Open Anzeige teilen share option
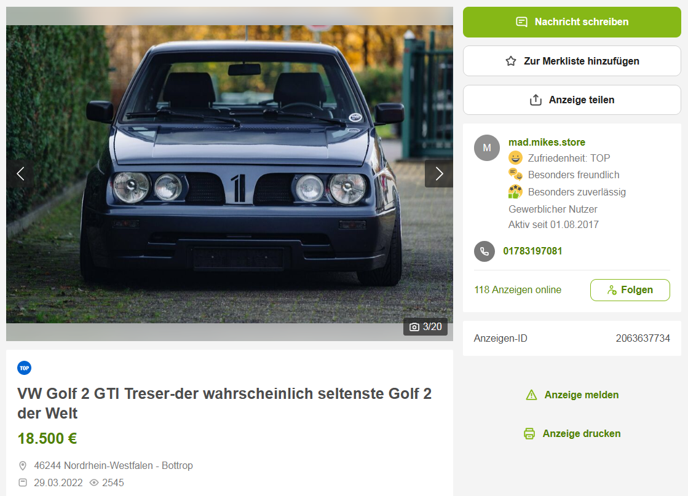This screenshot has height=496, width=688. coord(572,100)
